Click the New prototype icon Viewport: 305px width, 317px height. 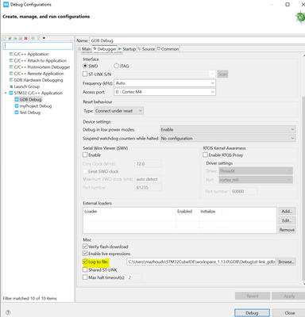(x=10, y=38)
